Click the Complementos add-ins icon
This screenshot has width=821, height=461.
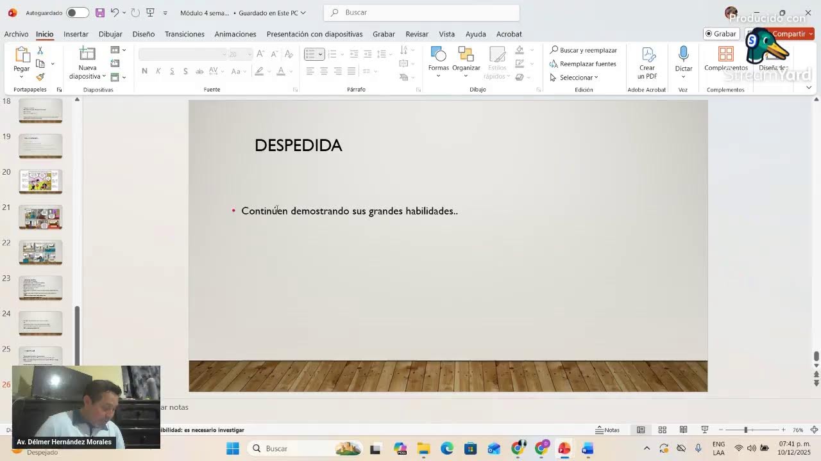726,54
